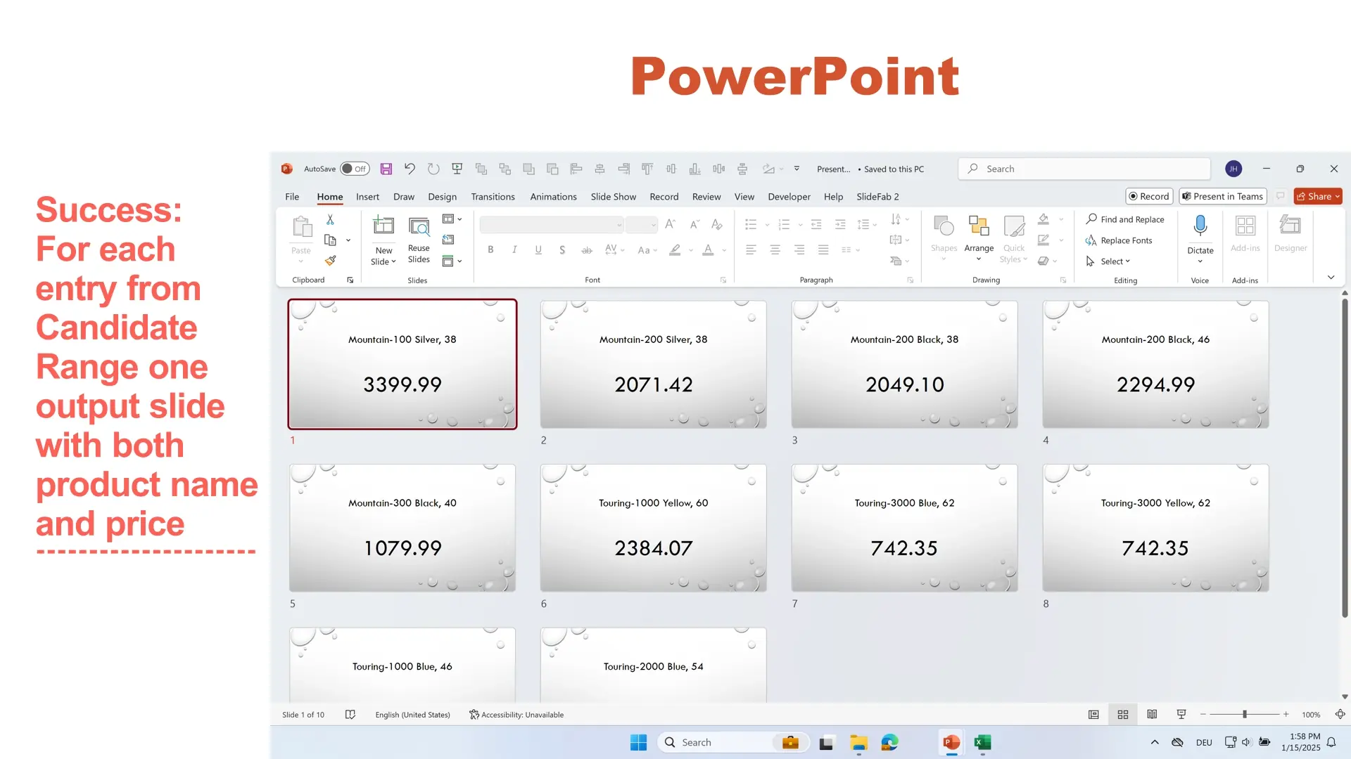Click the Increase Font Size icon
Screen dimensions: 1351x759
pyautogui.click(x=671, y=224)
